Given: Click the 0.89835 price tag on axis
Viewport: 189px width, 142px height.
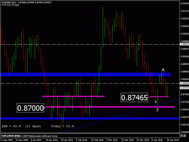Looking at the screenshot, I should [x=184, y=44].
